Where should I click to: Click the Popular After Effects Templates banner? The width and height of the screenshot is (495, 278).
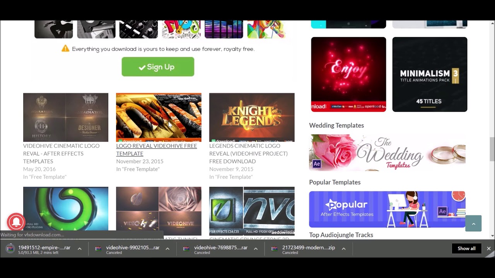387,209
